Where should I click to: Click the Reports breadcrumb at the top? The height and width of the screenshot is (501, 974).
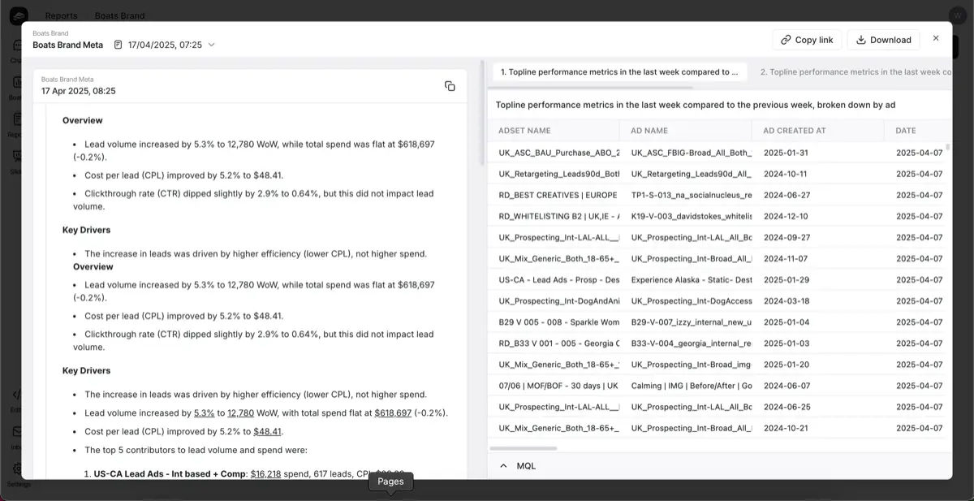click(61, 15)
